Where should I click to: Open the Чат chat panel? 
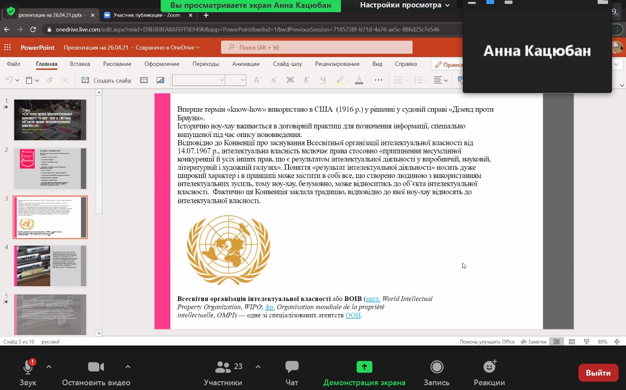pyautogui.click(x=292, y=372)
